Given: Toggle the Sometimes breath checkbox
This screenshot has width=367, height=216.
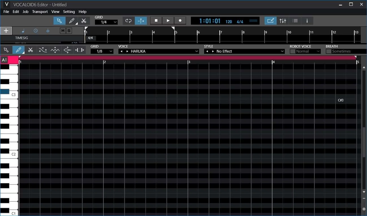Looking at the screenshot, I should point(329,51).
